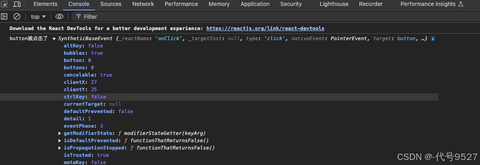Click the blue info badge after SyntheticBaseEvent

point(433,39)
